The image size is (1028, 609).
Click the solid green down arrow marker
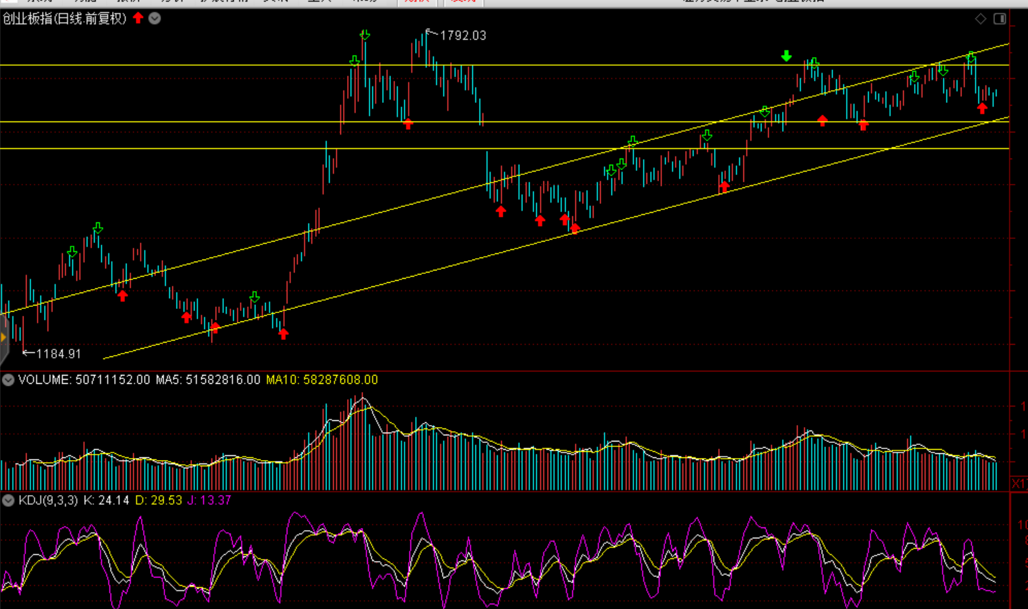coord(786,56)
